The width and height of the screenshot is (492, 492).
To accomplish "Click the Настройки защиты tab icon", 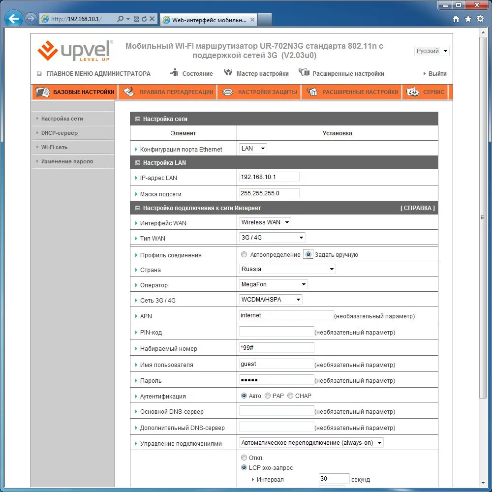I will (227, 92).
